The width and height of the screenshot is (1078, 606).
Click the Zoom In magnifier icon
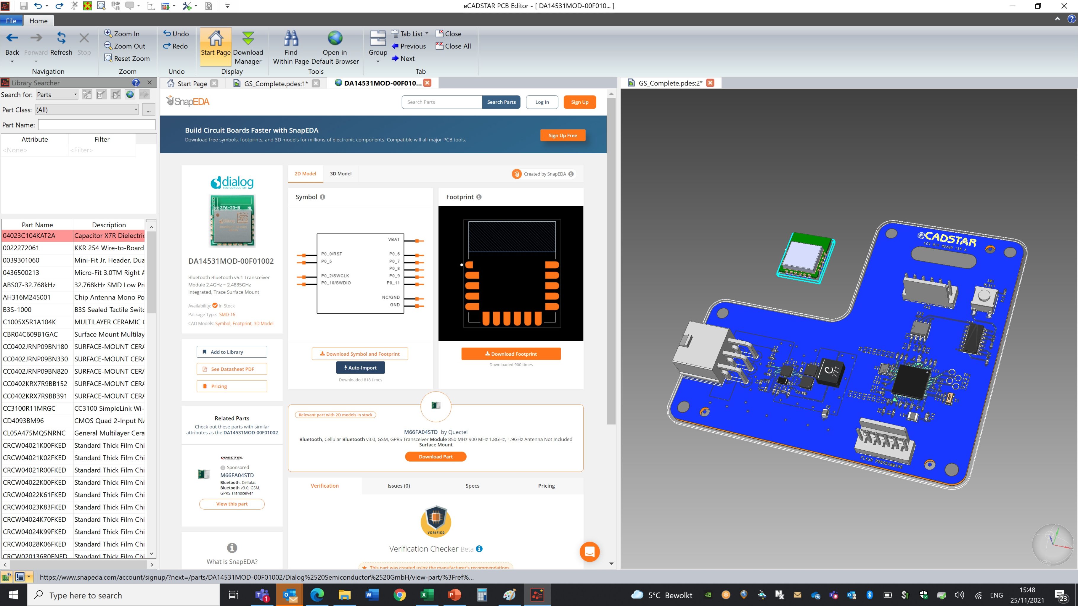tap(108, 33)
